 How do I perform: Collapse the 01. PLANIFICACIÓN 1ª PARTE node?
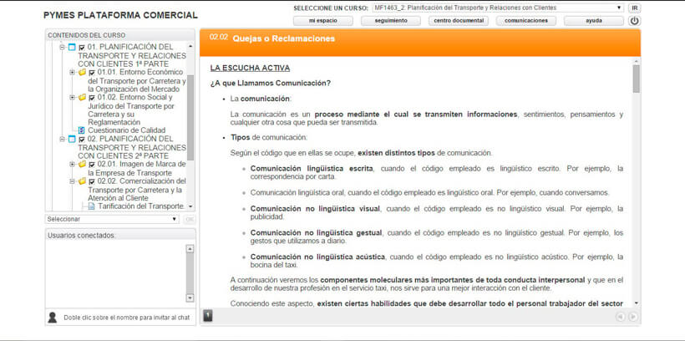coord(62,47)
